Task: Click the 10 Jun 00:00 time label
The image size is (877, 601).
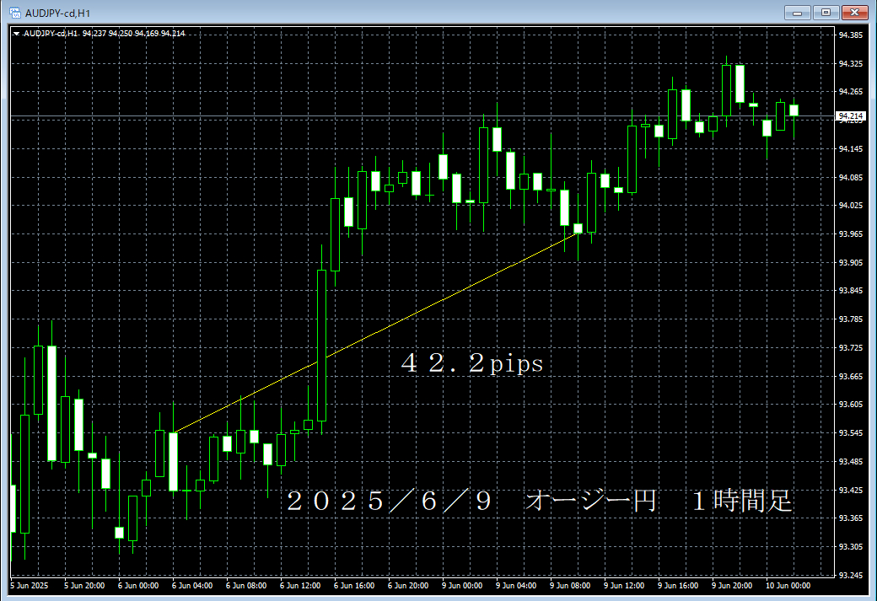Action: point(788,585)
